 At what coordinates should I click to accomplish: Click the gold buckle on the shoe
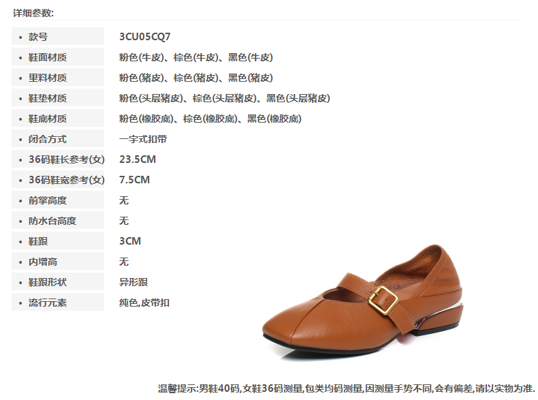click(x=383, y=300)
